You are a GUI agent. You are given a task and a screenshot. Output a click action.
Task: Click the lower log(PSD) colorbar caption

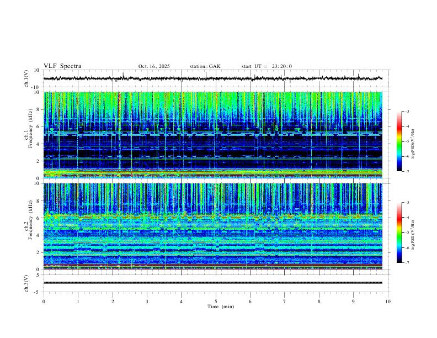tap(413, 235)
